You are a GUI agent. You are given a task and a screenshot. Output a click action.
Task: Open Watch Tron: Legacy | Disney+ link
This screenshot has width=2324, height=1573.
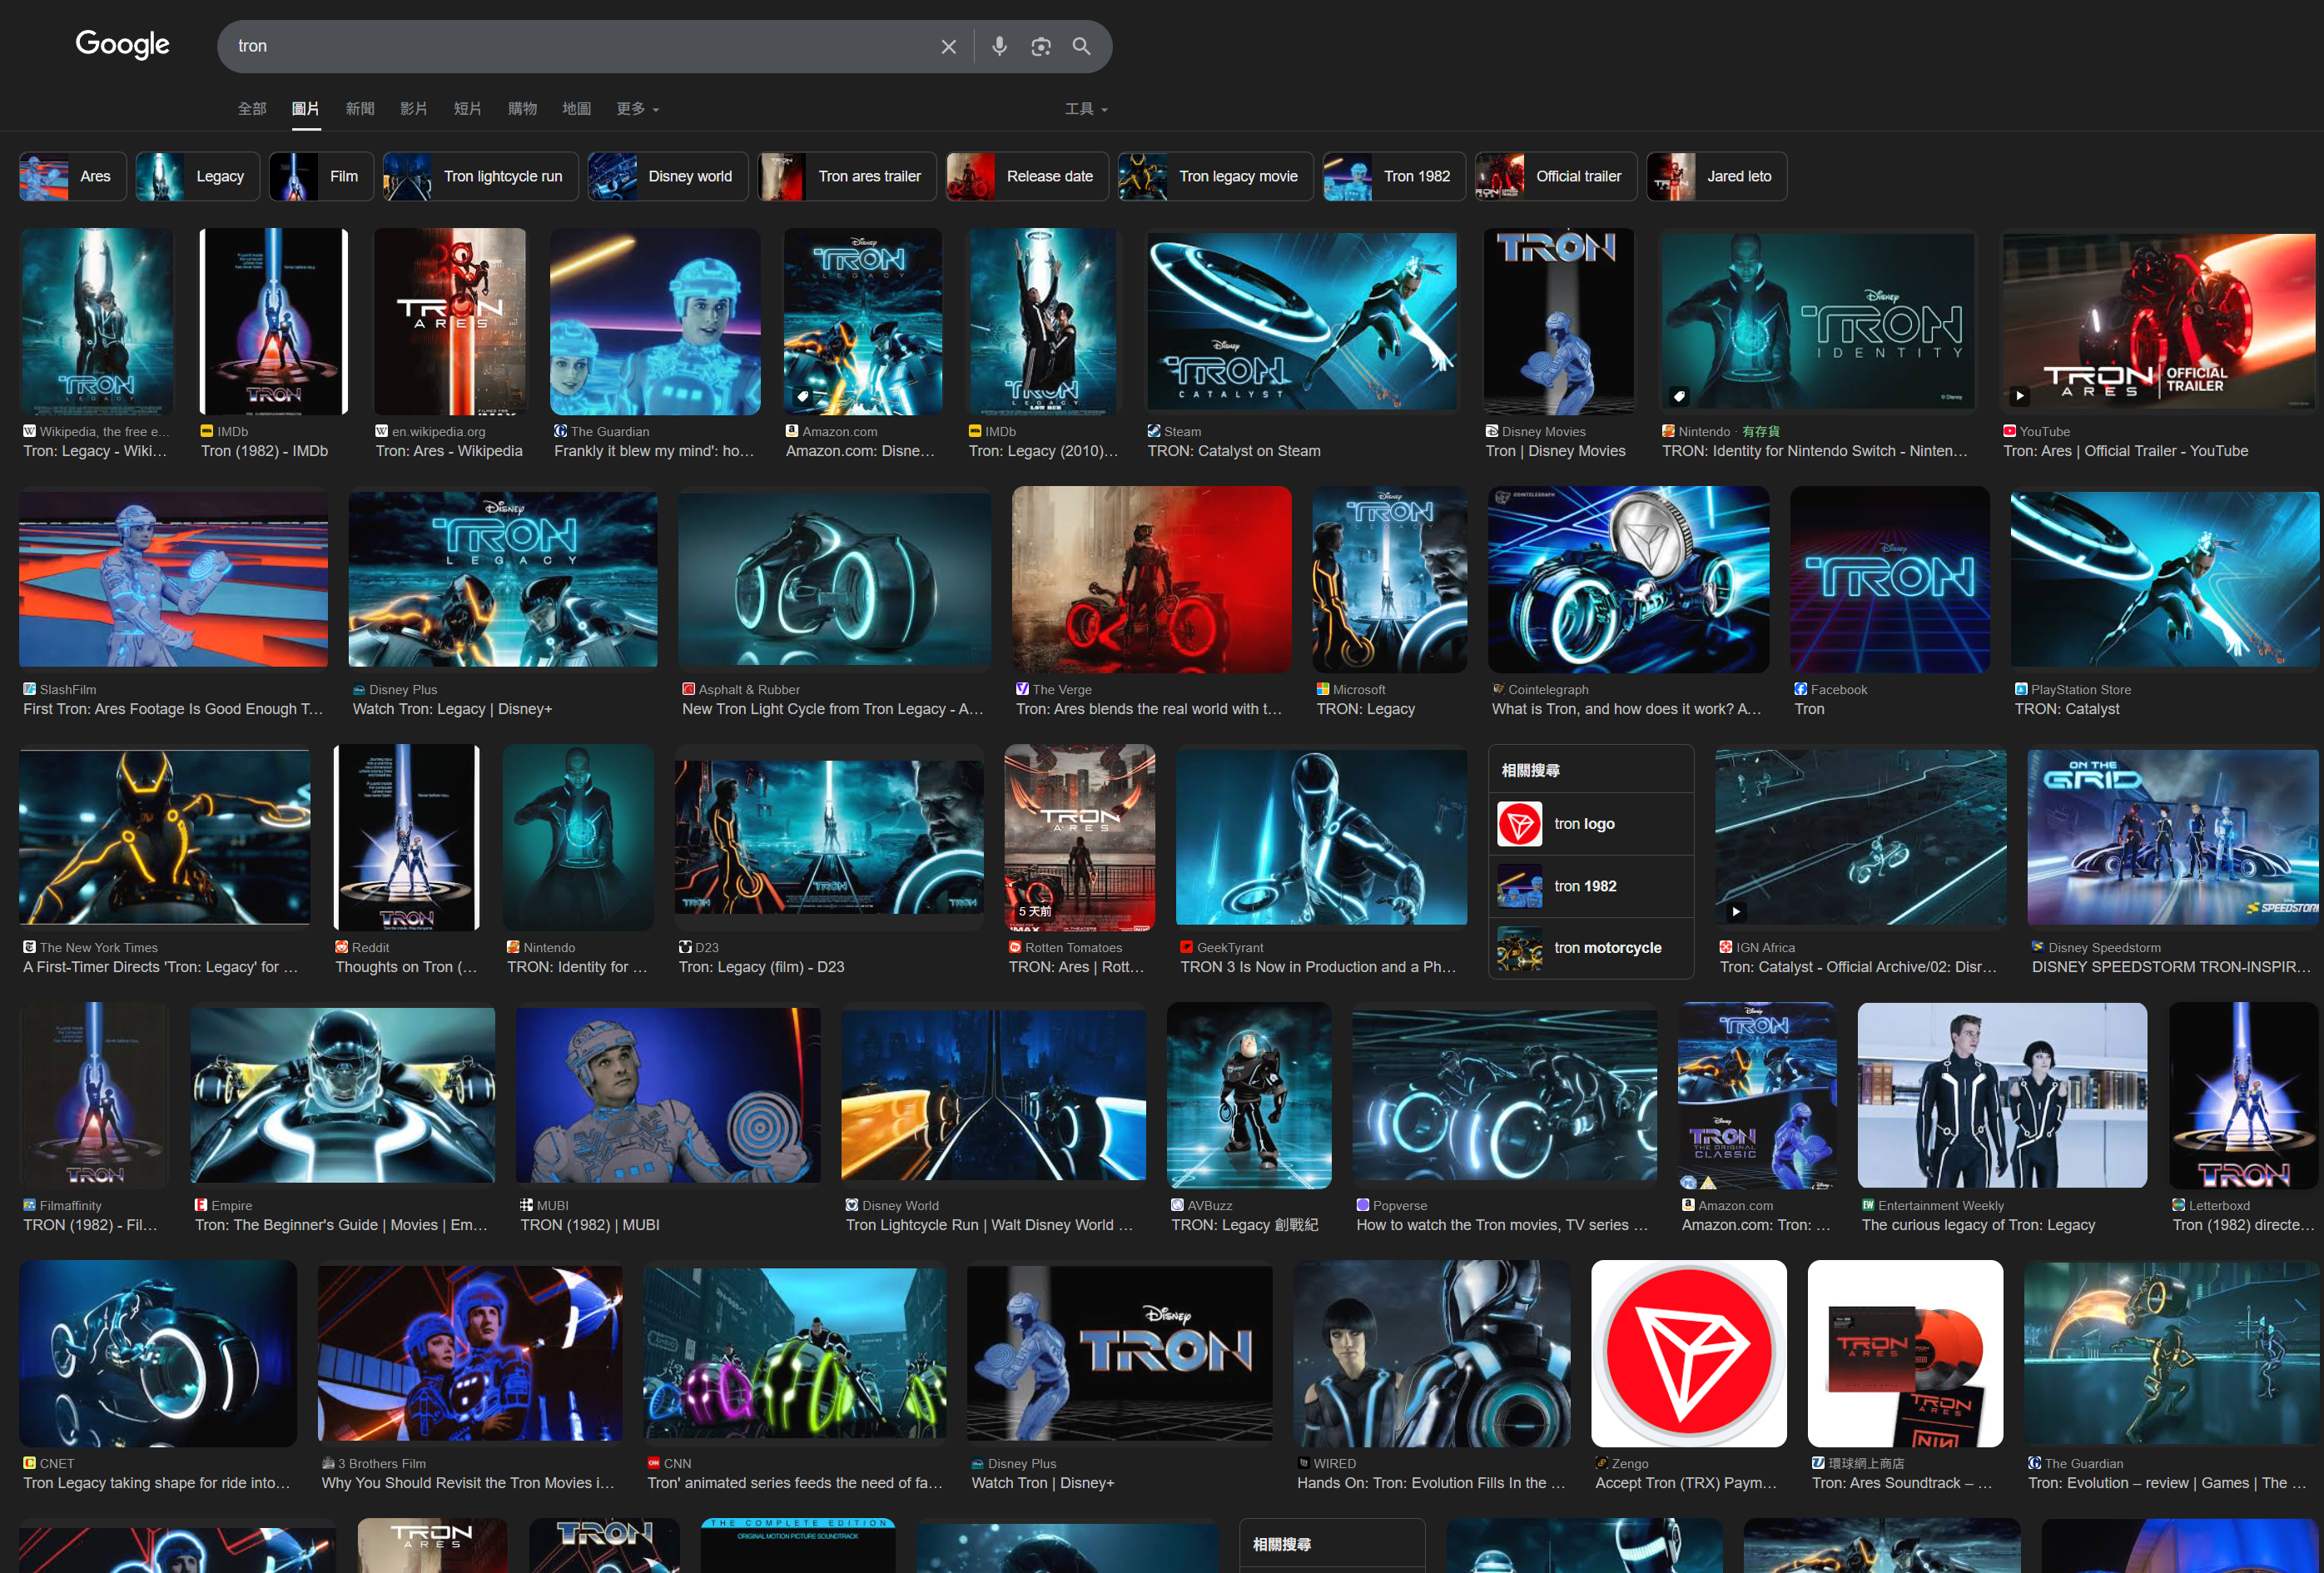point(452,709)
